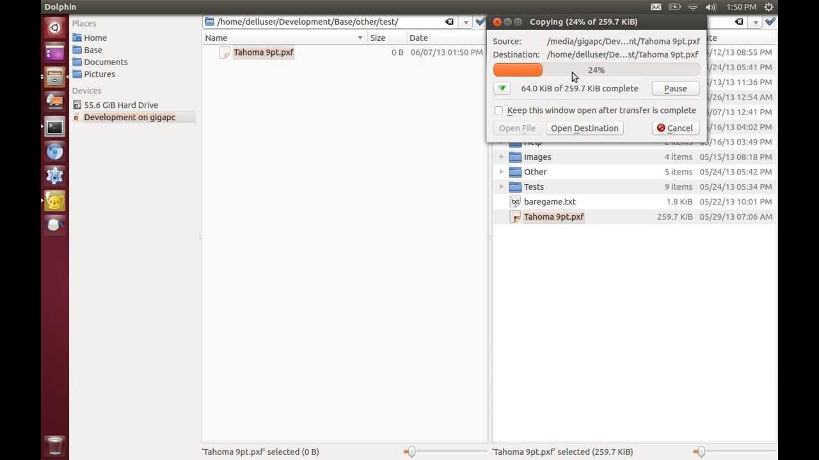This screenshot has width=819, height=460.
Task: Select the Other folder row
Action: pos(634,172)
